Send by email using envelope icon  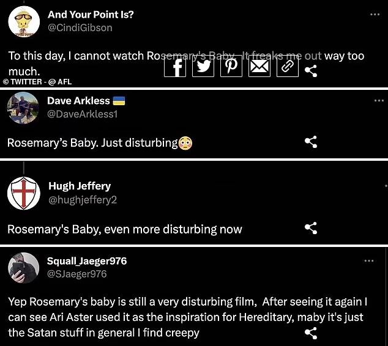(x=259, y=66)
